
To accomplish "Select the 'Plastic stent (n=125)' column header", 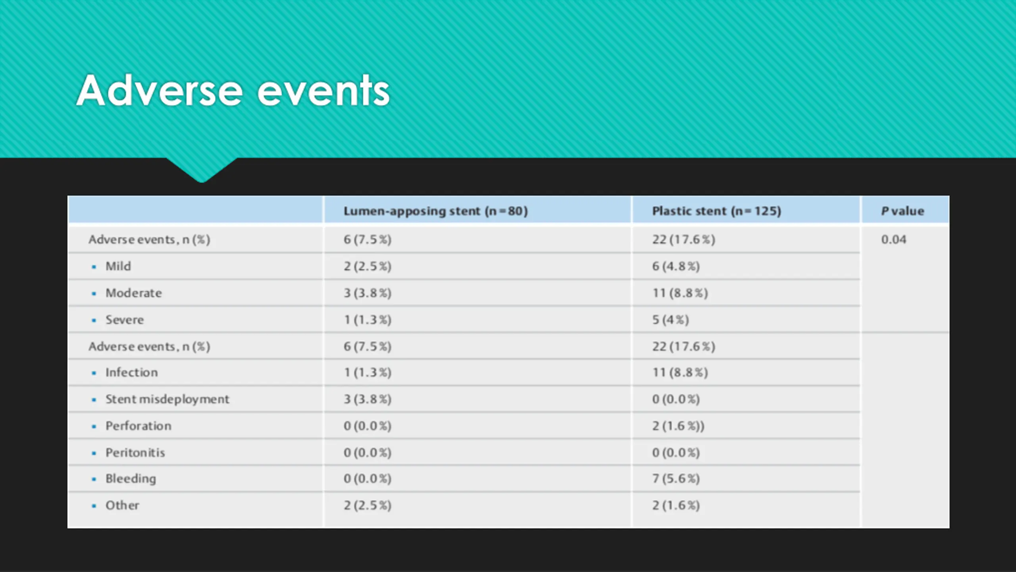I will [x=717, y=211].
